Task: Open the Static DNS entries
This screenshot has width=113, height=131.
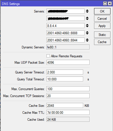Action: tap(102, 35)
